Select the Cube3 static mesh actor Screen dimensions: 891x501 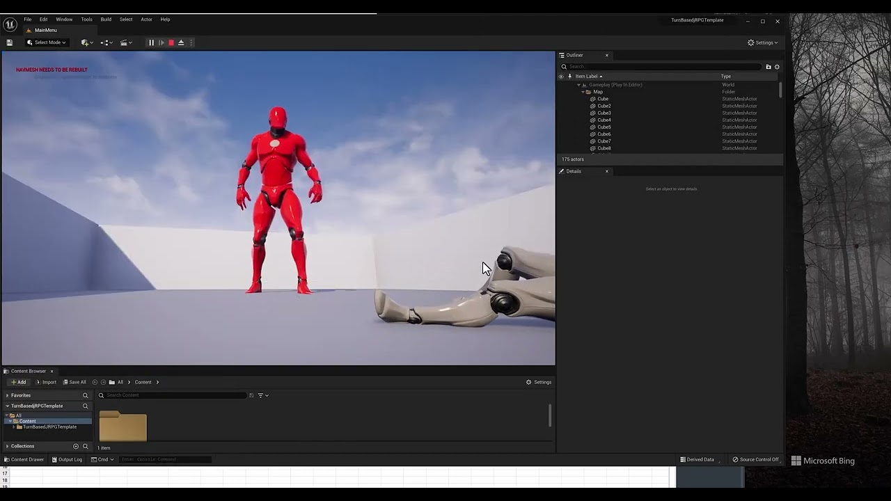coord(604,113)
